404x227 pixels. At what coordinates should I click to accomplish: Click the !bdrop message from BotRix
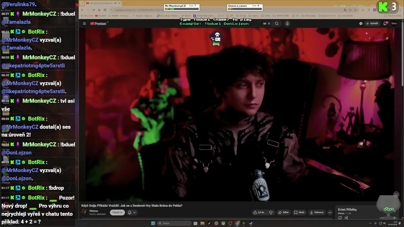56,188
